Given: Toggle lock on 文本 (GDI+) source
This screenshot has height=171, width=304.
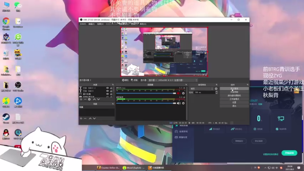Looking at the screenshot, I should (111, 91).
